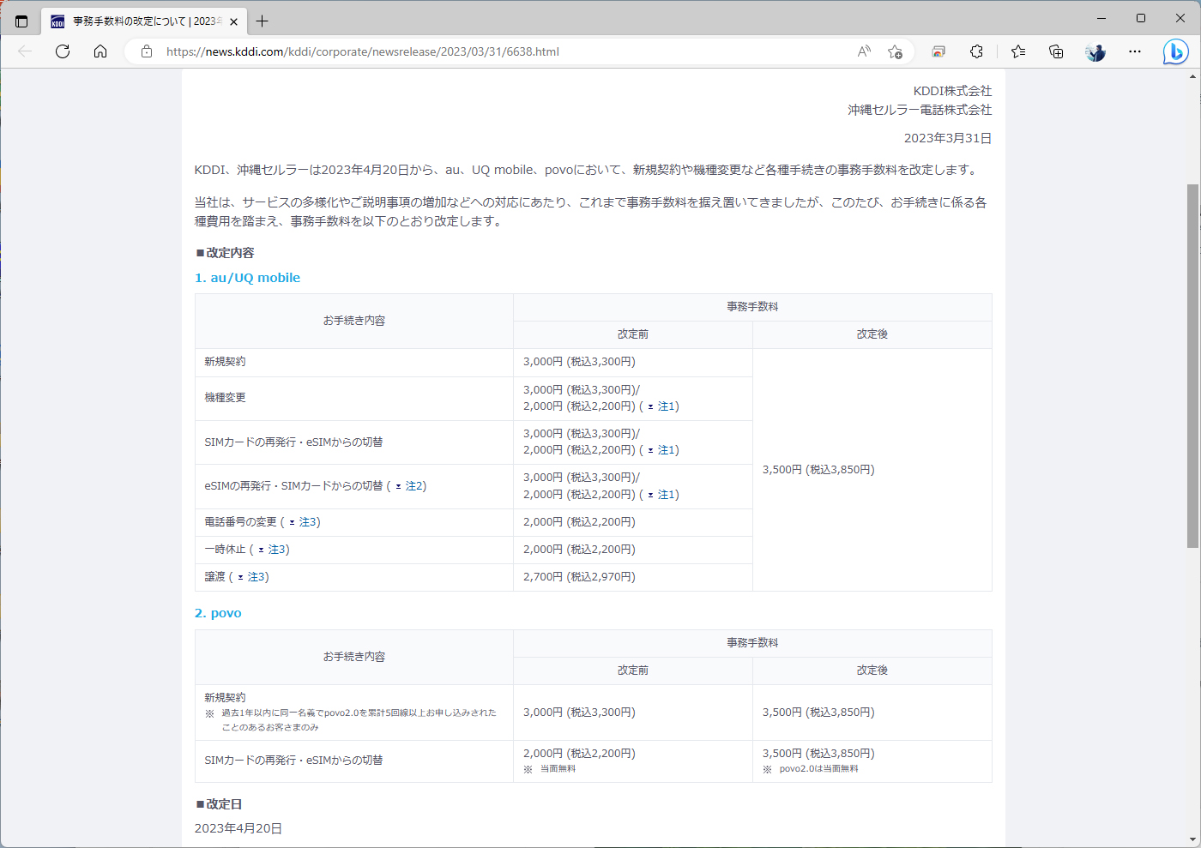Click 2,000円 fee in 電話番号の変更 row

[579, 522]
